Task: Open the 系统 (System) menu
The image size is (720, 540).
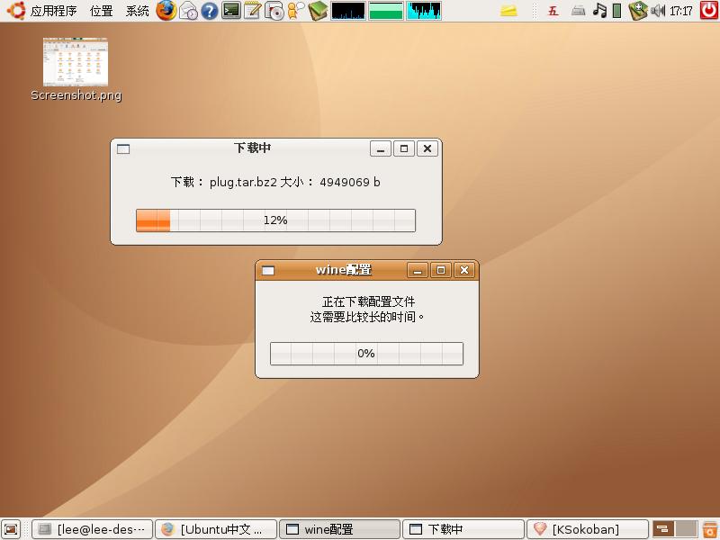Action: point(137,11)
